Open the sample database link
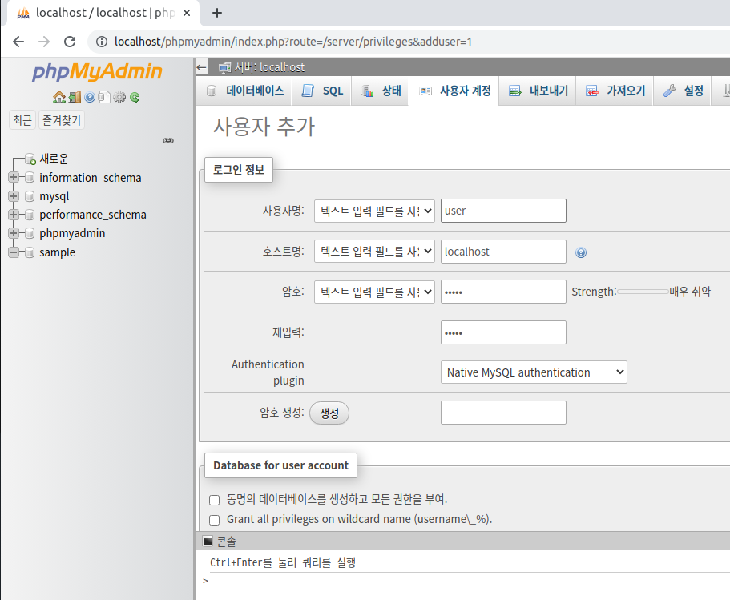730x600 pixels. [x=57, y=252]
